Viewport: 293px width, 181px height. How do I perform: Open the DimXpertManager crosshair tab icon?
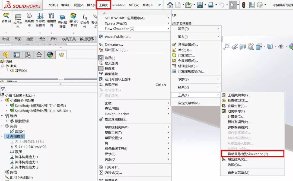click(x=39, y=55)
